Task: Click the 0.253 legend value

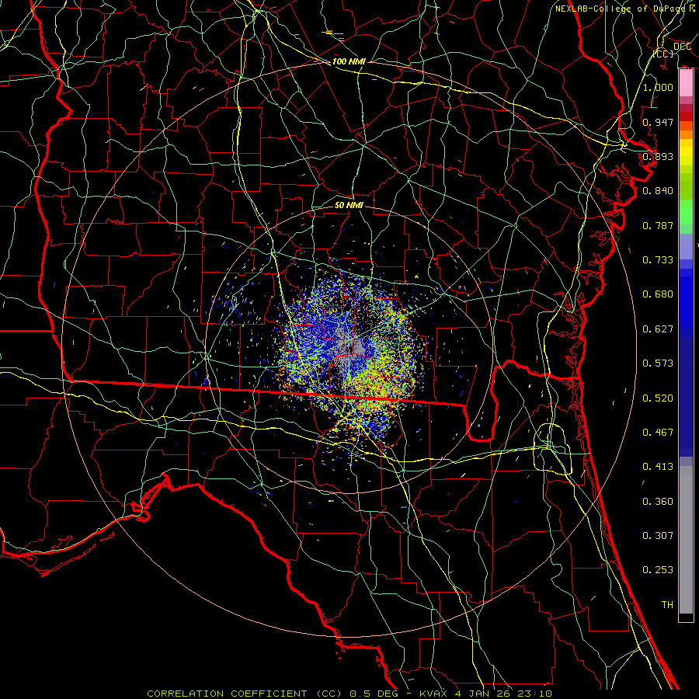Action: click(x=658, y=570)
